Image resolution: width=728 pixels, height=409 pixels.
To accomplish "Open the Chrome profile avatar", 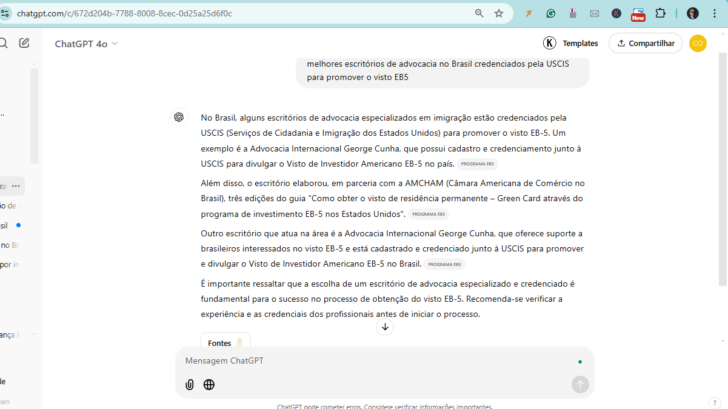I will pyautogui.click(x=693, y=13).
